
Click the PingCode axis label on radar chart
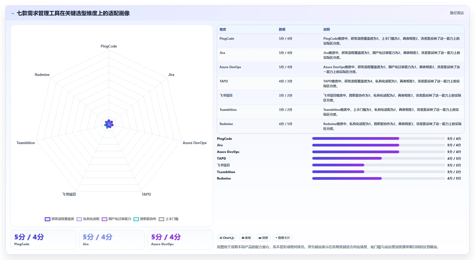pyautogui.click(x=109, y=46)
